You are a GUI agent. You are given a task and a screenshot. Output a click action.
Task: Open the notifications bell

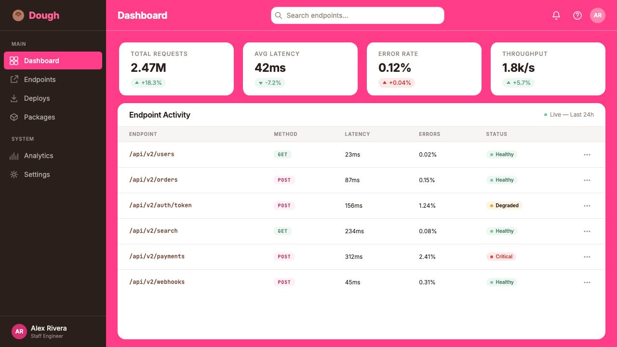click(x=556, y=15)
